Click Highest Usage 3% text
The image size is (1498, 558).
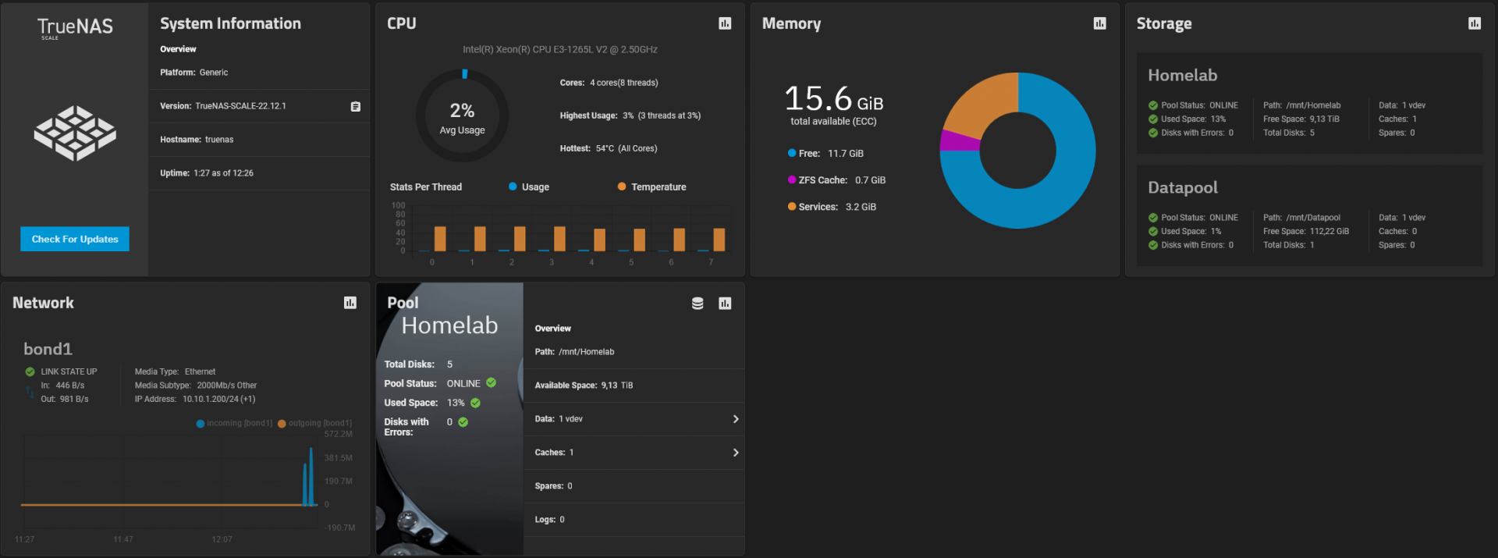(630, 116)
